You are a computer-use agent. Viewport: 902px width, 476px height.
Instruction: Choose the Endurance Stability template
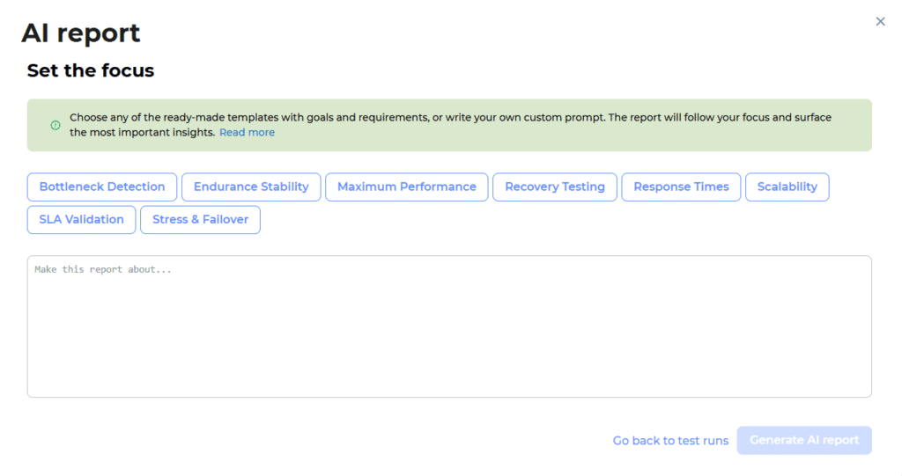pyautogui.click(x=251, y=187)
